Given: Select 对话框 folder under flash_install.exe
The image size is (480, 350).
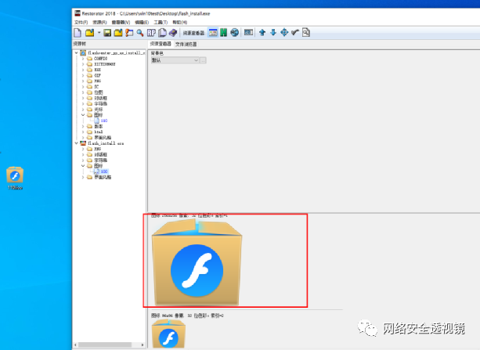Looking at the screenshot, I should 100,154.
